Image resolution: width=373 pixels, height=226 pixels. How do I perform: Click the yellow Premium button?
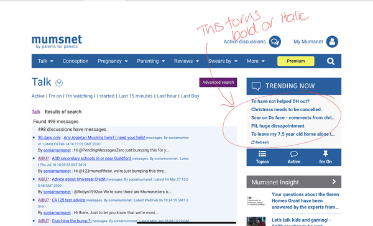point(296,61)
